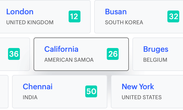Open the Bruges city link

click(x=156, y=49)
